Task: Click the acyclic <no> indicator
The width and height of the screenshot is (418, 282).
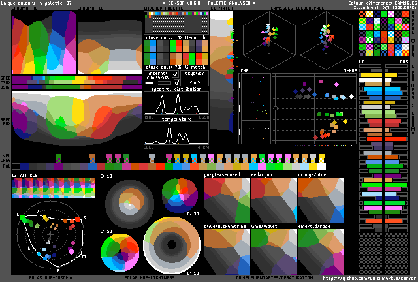Action: point(195,82)
